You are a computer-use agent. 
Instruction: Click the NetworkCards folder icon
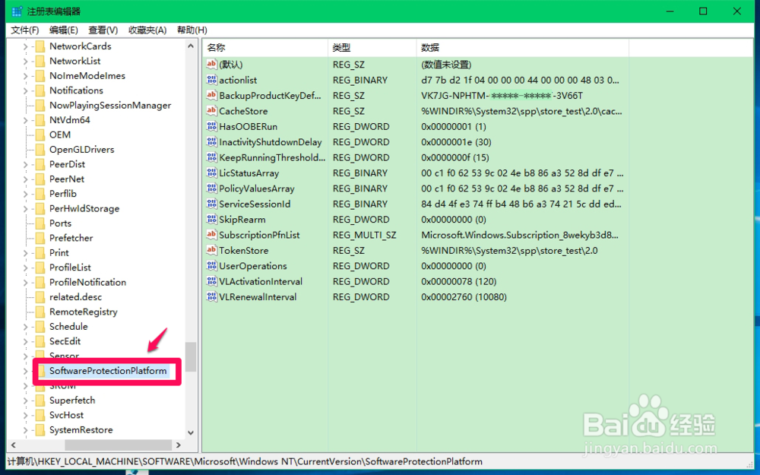pyautogui.click(x=40, y=46)
